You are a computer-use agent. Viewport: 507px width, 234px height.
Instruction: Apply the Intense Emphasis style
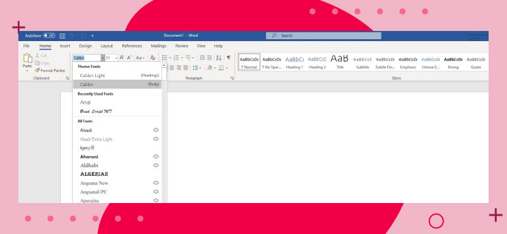tap(430, 62)
